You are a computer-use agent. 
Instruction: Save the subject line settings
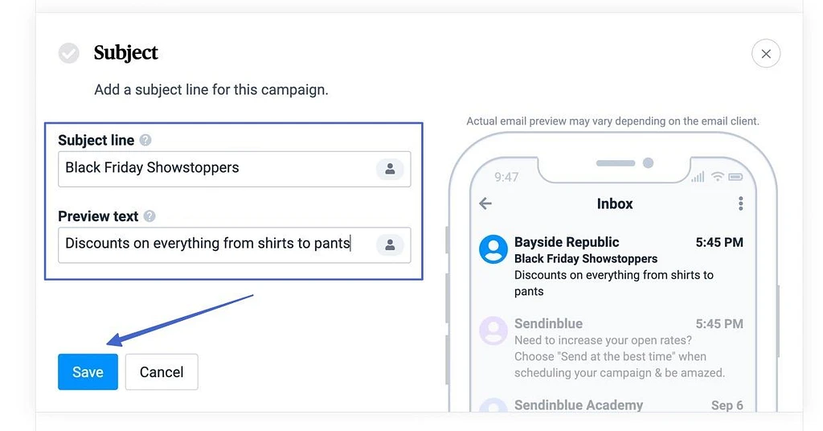pos(88,372)
